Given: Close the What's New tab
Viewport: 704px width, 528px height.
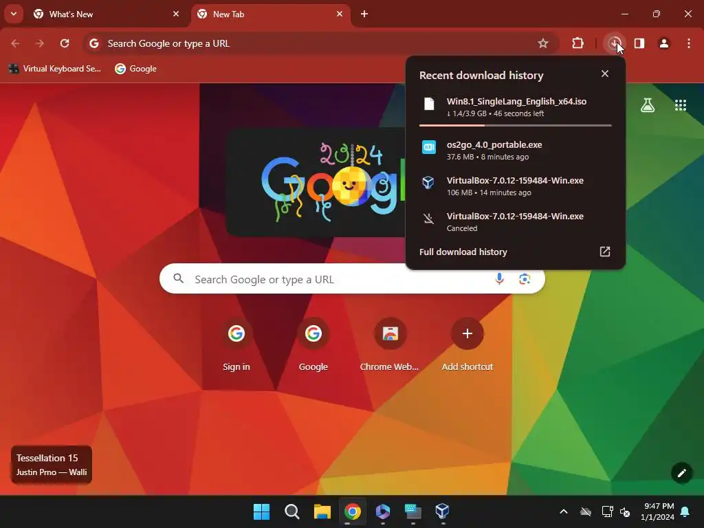Looking at the screenshot, I should click(x=176, y=14).
